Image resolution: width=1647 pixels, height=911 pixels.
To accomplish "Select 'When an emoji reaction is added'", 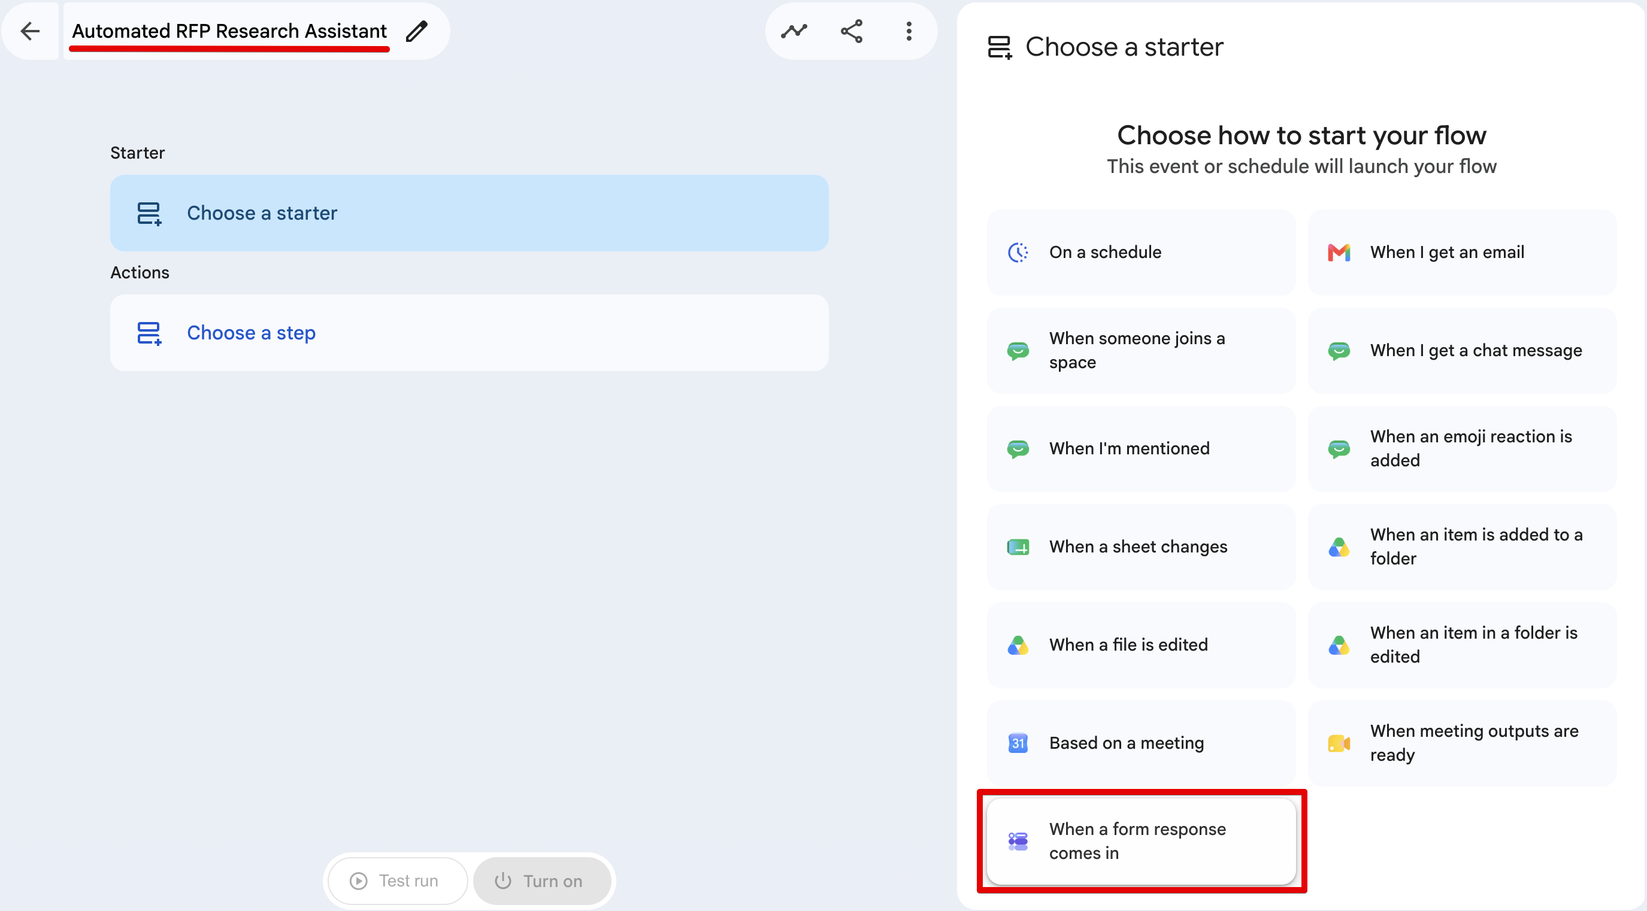I will pyautogui.click(x=1462, y=448).
